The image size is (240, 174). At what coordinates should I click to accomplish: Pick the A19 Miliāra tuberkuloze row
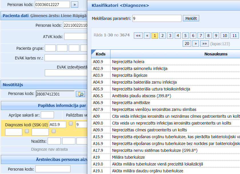coord(128,157)
